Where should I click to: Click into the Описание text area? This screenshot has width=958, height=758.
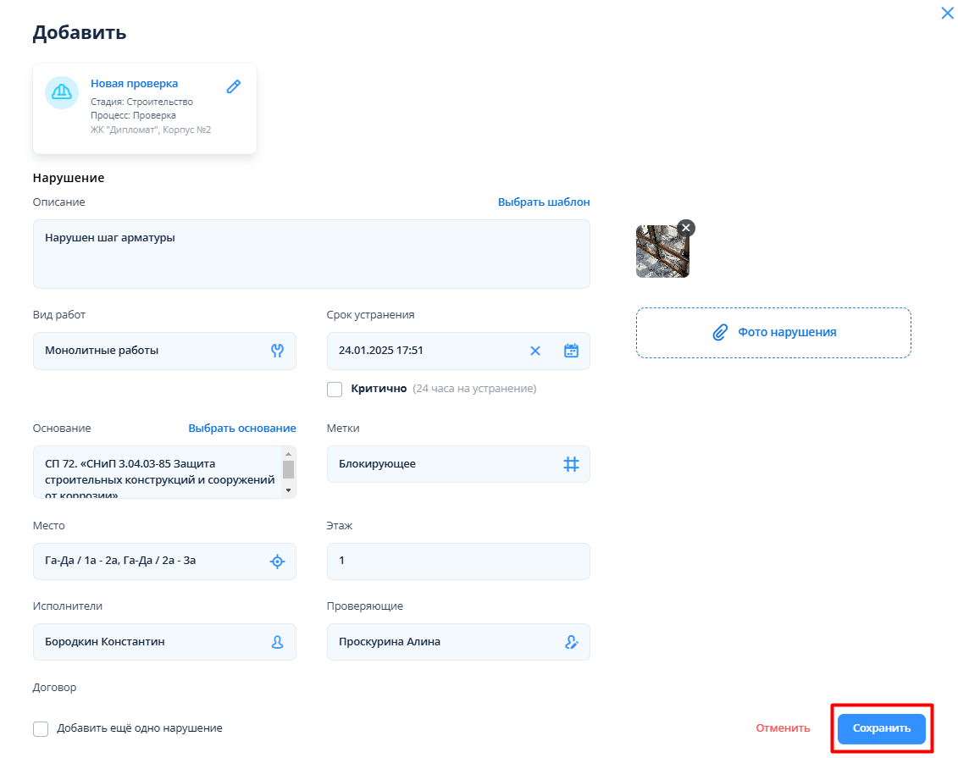(311, 254)
